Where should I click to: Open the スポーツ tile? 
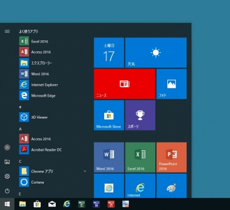(140, 115)
